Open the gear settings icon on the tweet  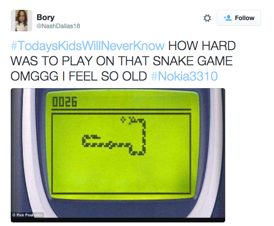(x=207, y=18)
